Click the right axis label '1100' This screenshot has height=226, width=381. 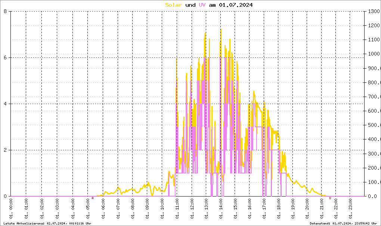pyautogui.click(x=374, y=40)
